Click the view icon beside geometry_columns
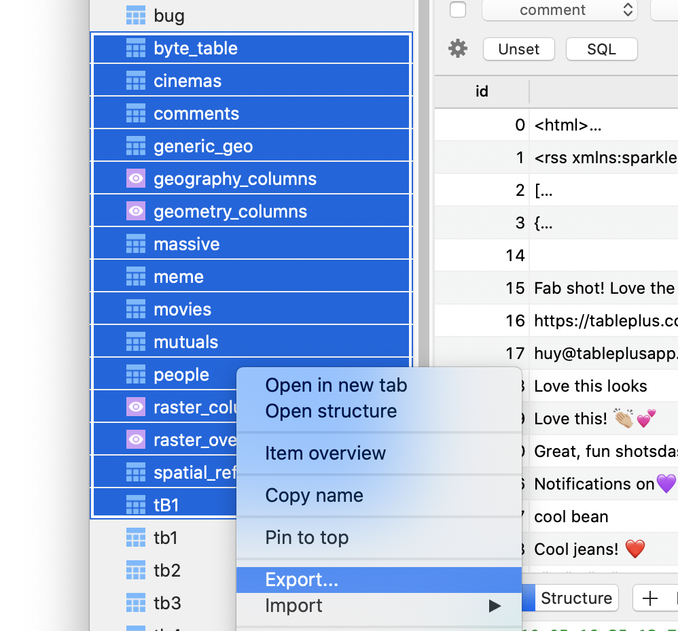Image resolution: width=678 pixels, height=631 pixels. (135, 210)
